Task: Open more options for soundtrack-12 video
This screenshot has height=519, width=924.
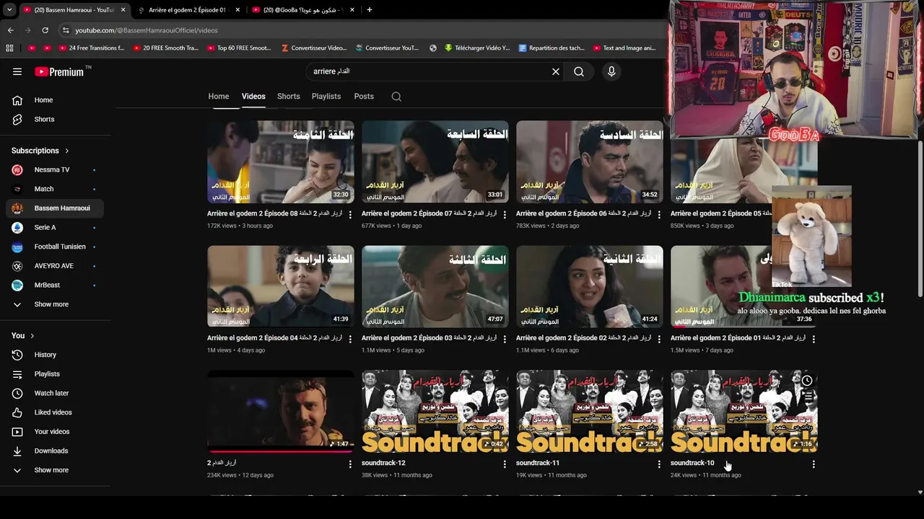Action: coord(505,464)
